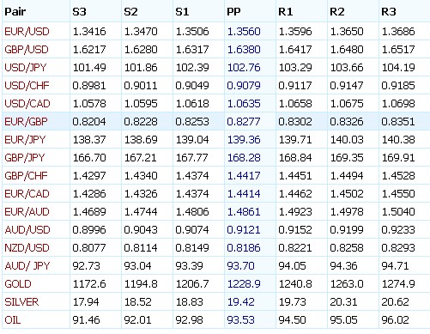Viewport: 430px width, 334px height.
Task: Select the R3 column header
Action: click(x=389, y=12)
